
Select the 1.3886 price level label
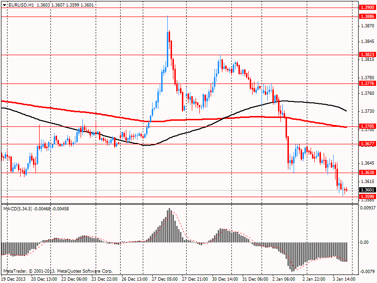coord(368,17)
